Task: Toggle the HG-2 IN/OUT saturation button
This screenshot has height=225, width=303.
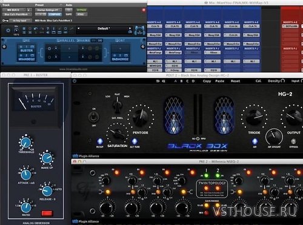Action: tap(100, 142)
